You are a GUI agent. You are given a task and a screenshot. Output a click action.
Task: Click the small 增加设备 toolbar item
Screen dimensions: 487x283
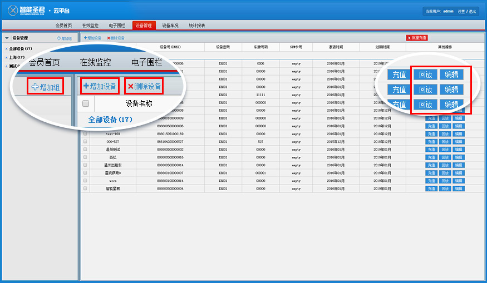pos(92,38)
